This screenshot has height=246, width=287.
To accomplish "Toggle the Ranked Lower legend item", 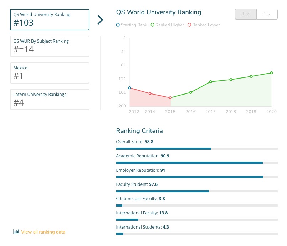I will 204,25.
